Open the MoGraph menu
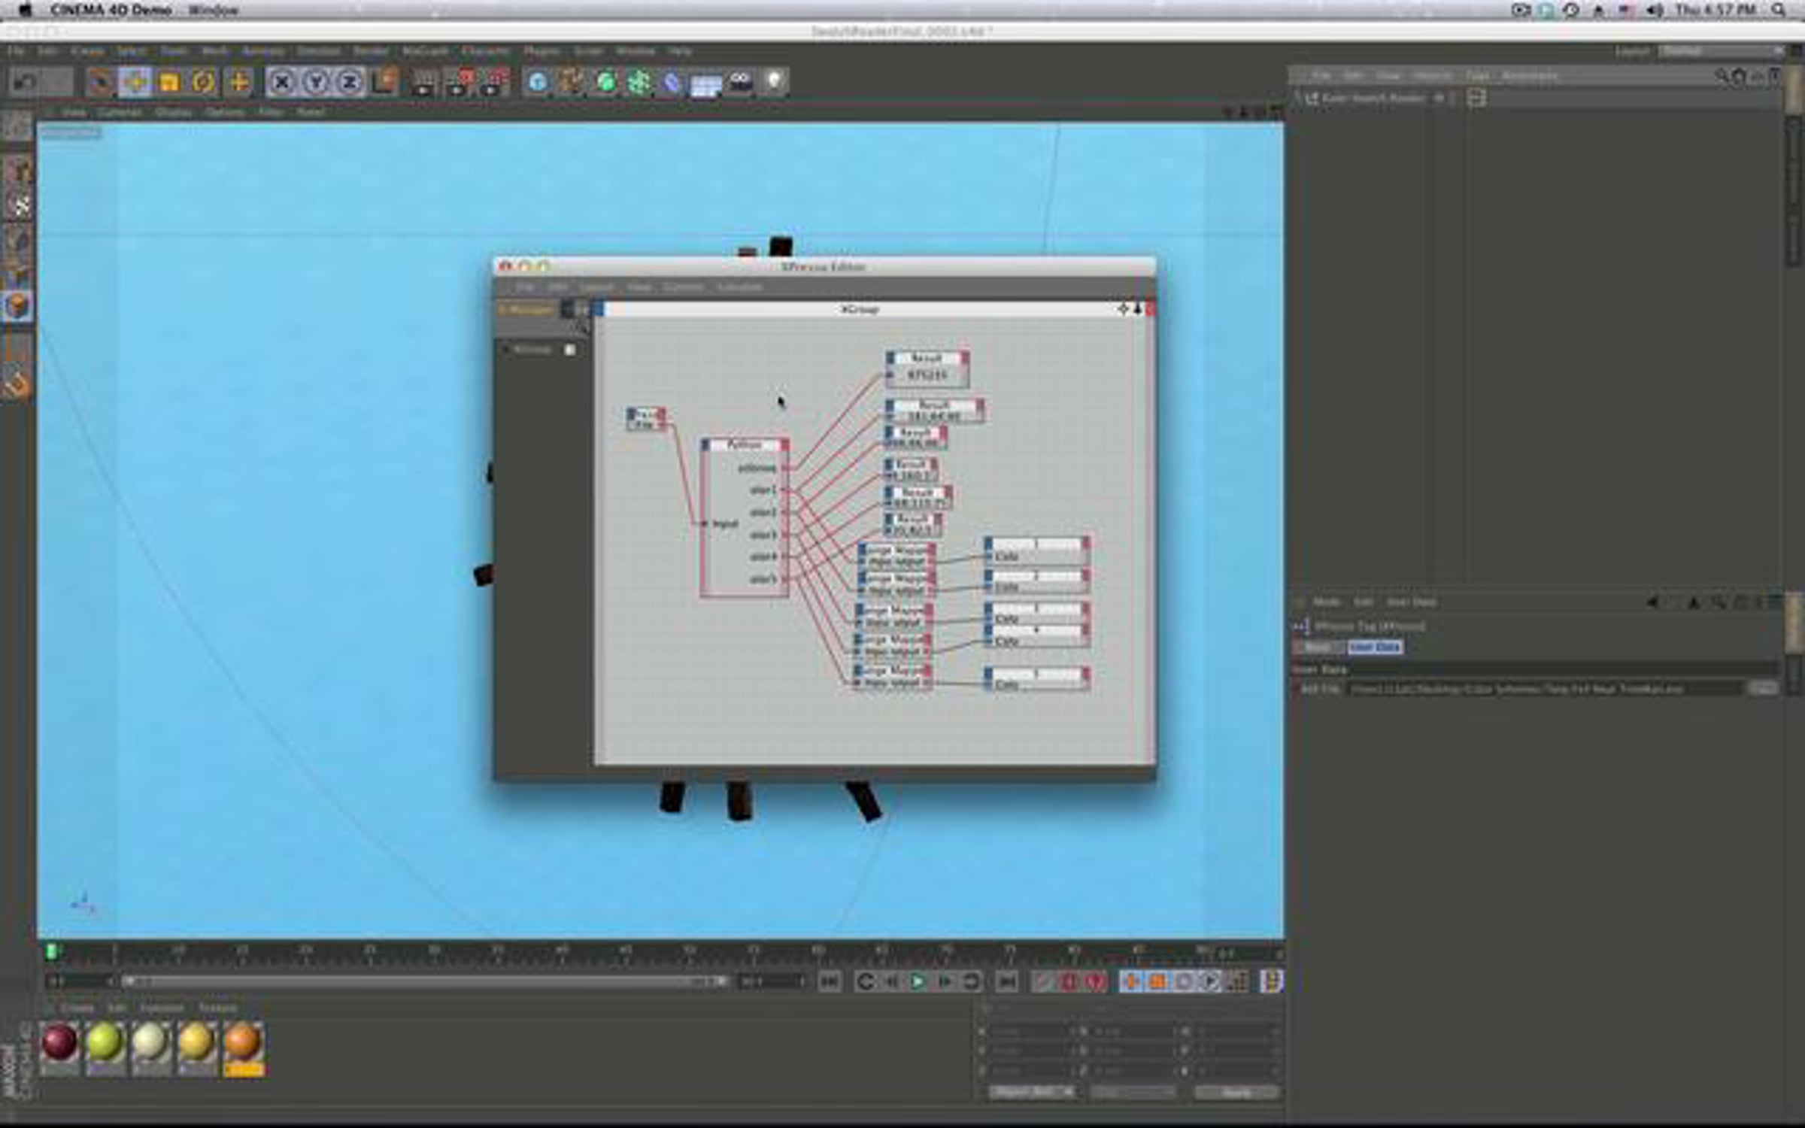 [426, 51]
